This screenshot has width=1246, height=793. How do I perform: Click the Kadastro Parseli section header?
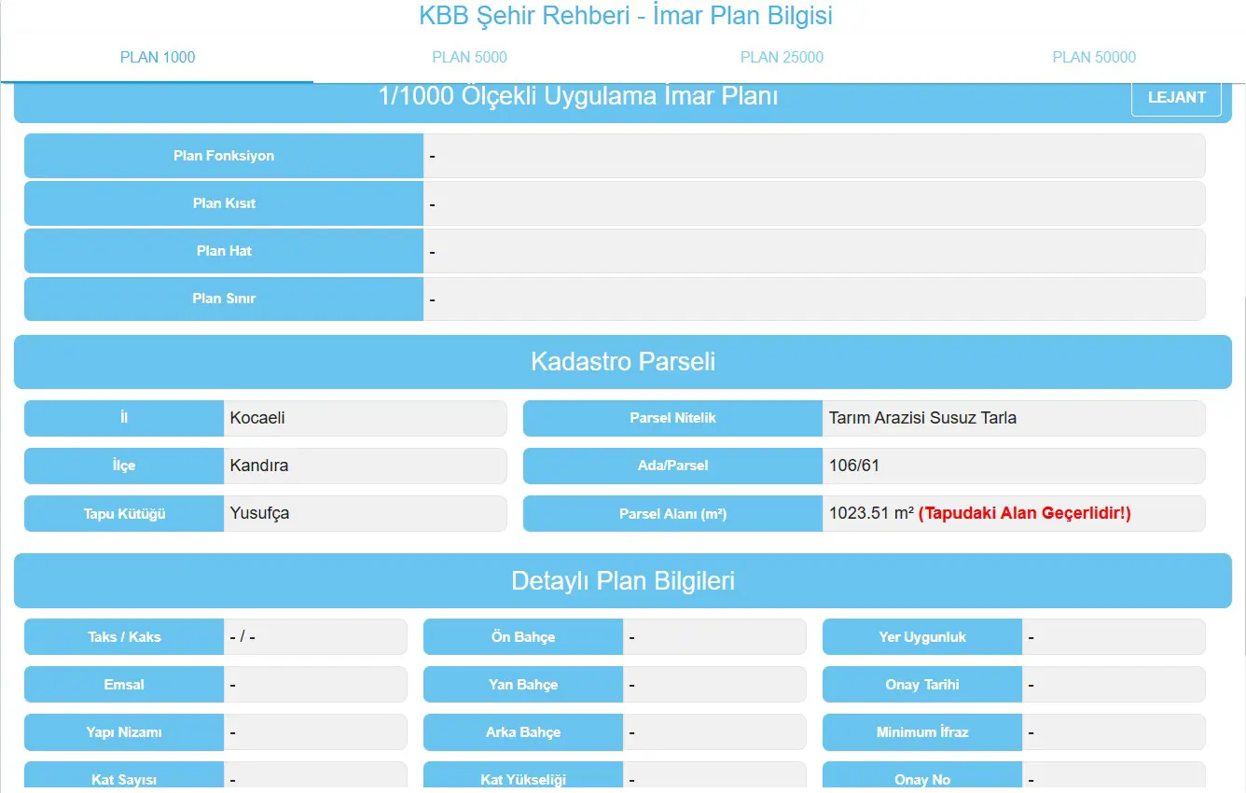point(623,362)
